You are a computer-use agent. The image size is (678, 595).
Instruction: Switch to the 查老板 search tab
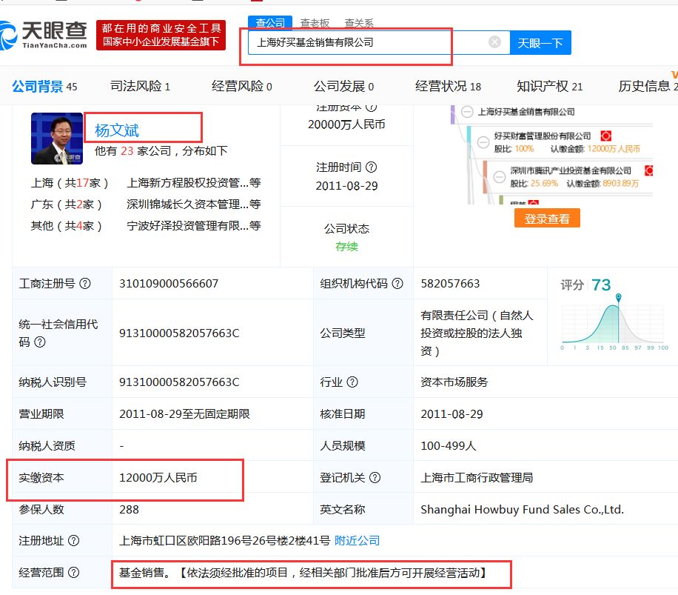(x=315, y=23)
